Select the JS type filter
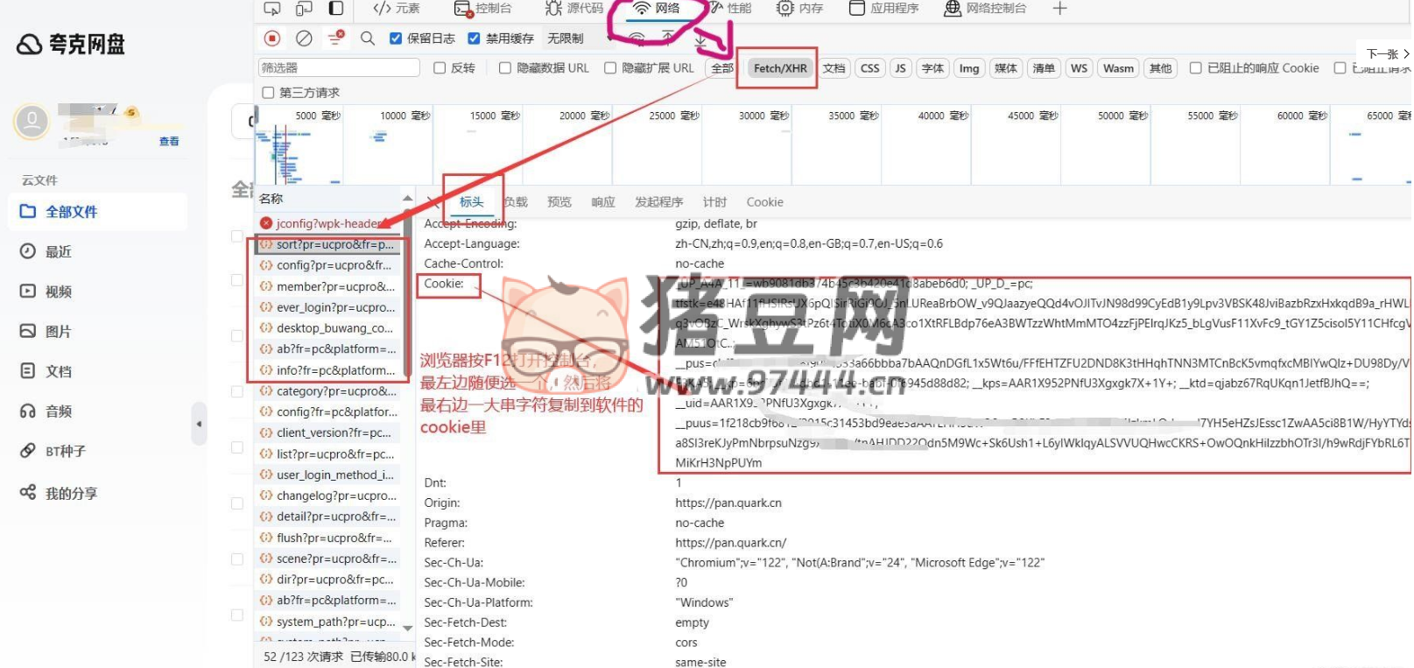Screen dimensions: 1414x668 tap(900, 68)
